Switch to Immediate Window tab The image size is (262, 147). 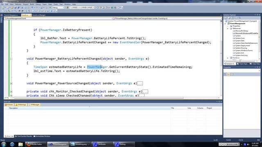(x=42, y=136)
